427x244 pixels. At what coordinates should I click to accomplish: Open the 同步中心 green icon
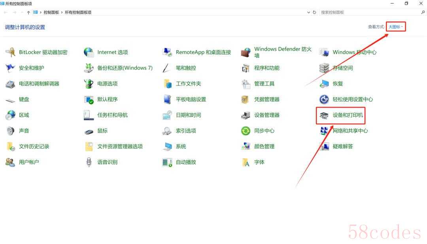click(246, 131)
